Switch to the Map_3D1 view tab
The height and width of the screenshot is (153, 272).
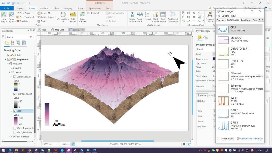point(58,30)
